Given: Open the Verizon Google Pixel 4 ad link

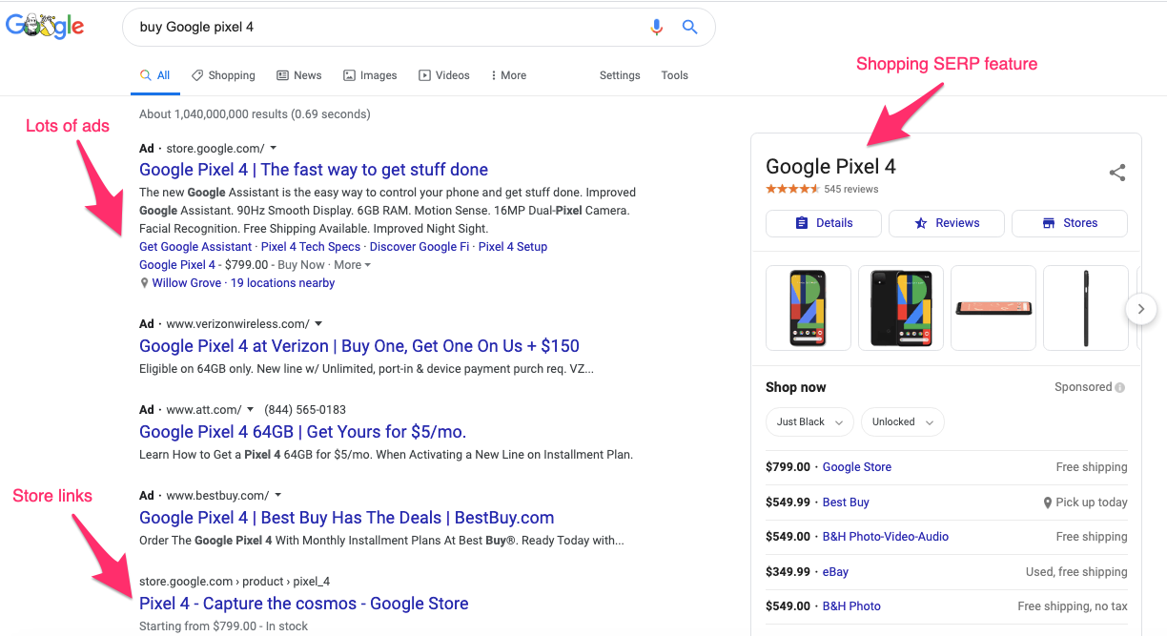Looking at the screenshot, I should (358, 346).
